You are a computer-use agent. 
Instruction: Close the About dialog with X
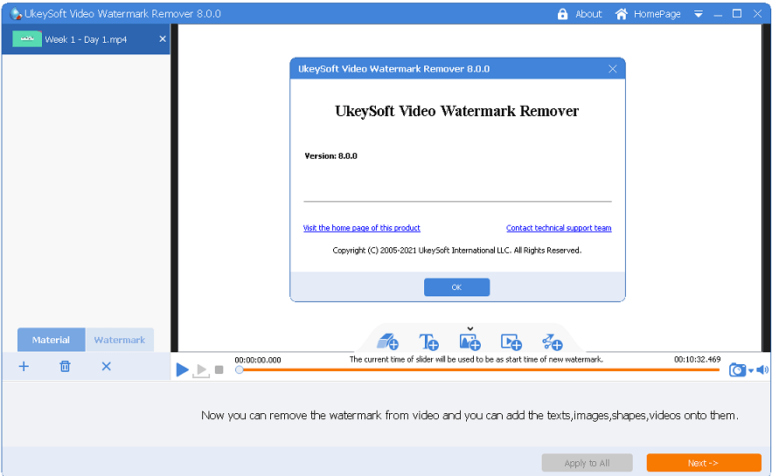[613, 69]
